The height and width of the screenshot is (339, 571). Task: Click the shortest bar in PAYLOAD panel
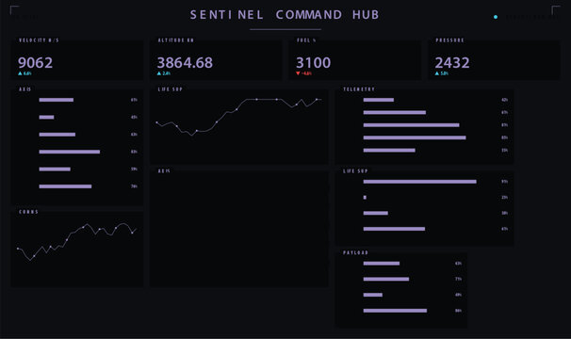373,295
